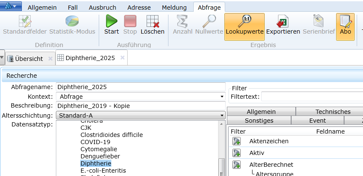Click into the Filtertext input field
Image resolution: width=363 pixels, height=176 pixels.
[312, 97]
